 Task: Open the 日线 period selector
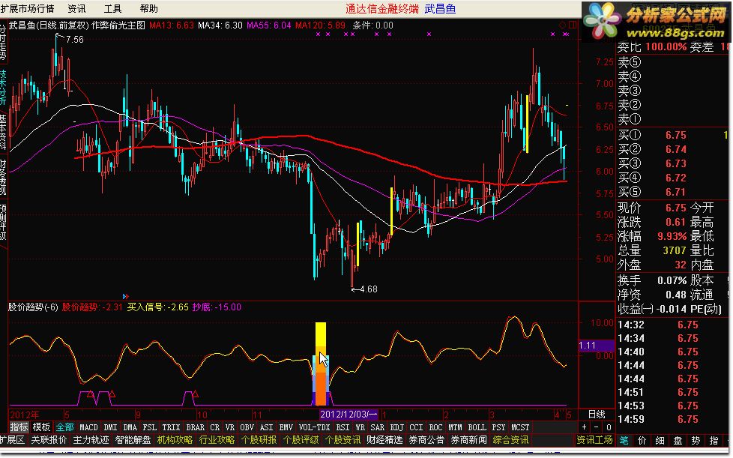[597, 414]
